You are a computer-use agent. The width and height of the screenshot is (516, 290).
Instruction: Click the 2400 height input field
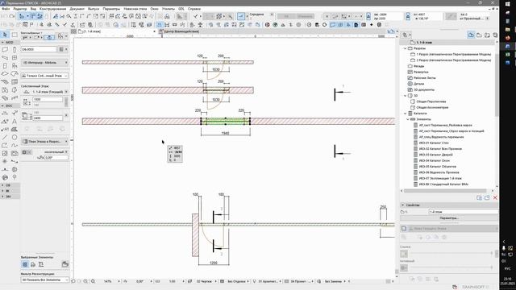pyautogui.click(x=48, y=118)
